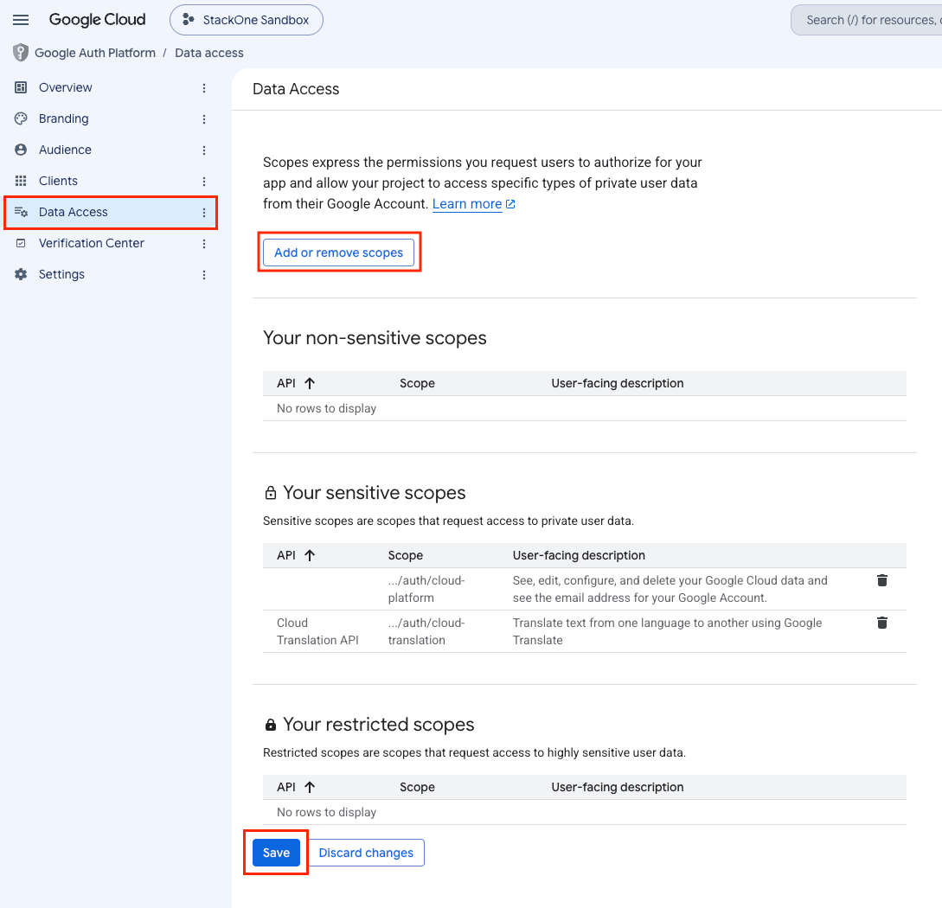Click User-facing description header in non-sensitive table

[x=618, y=384]
